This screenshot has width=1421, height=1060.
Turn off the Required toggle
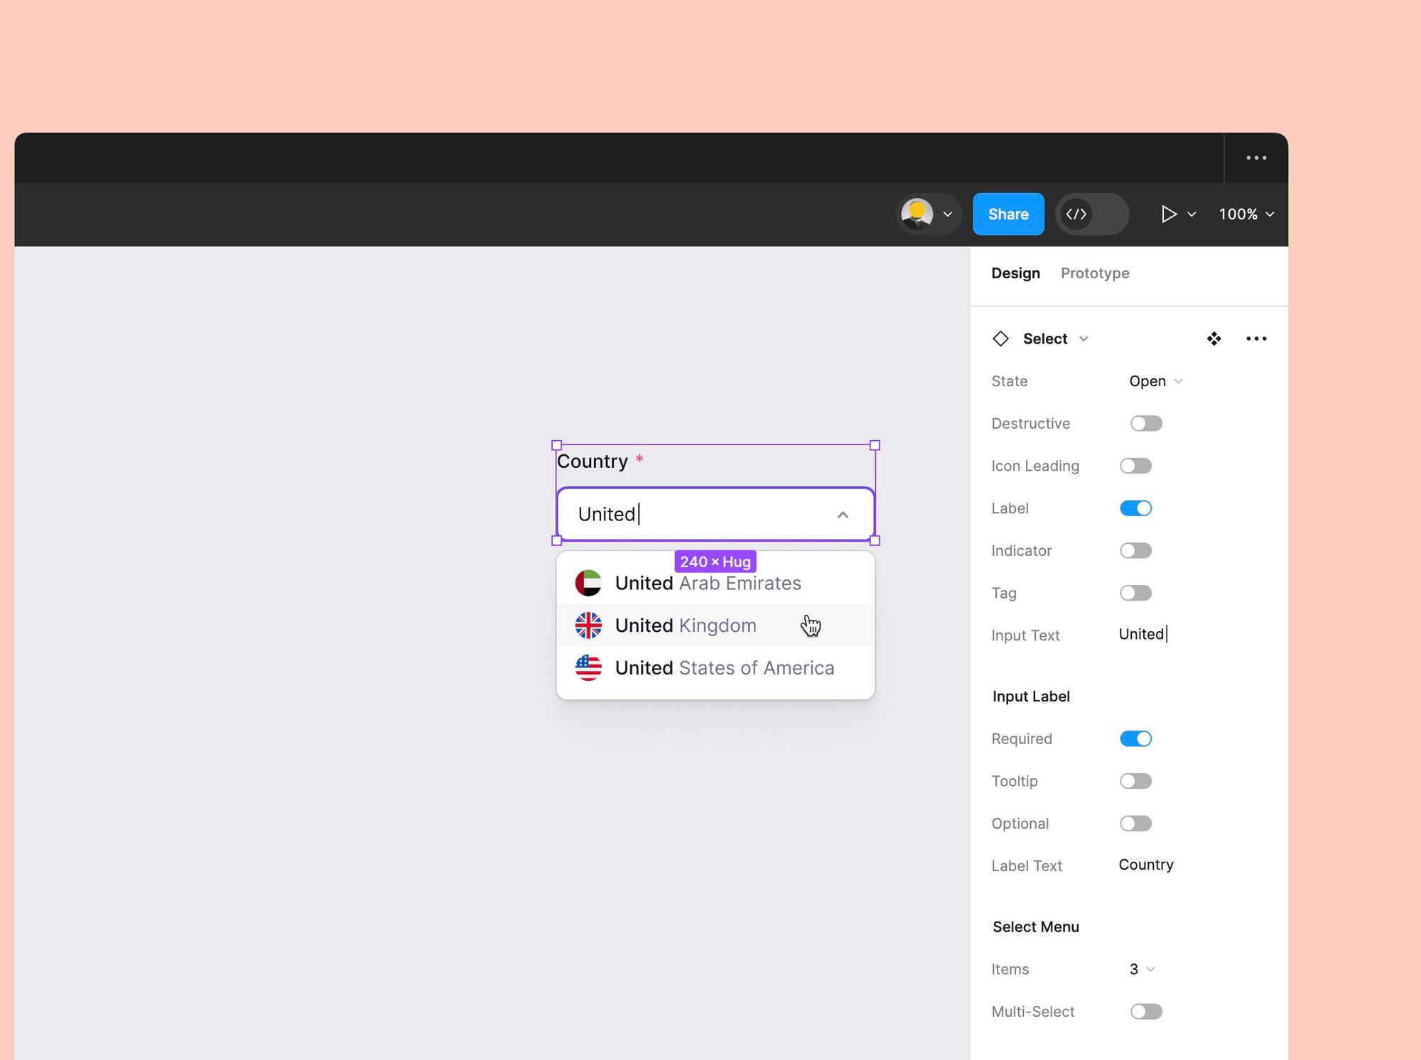tap(1135, 738)
